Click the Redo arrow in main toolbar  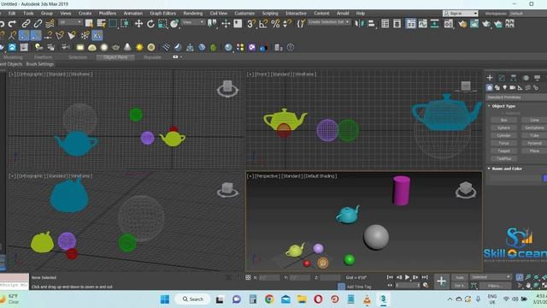12,24
